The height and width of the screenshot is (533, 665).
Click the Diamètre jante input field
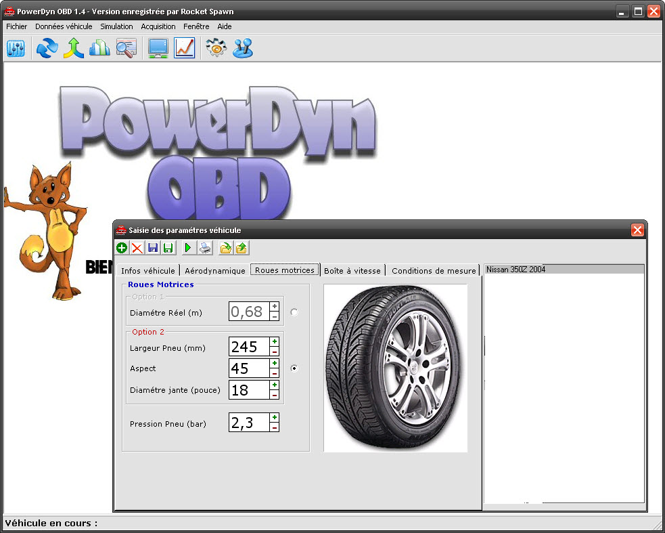(x=249, y=390)
